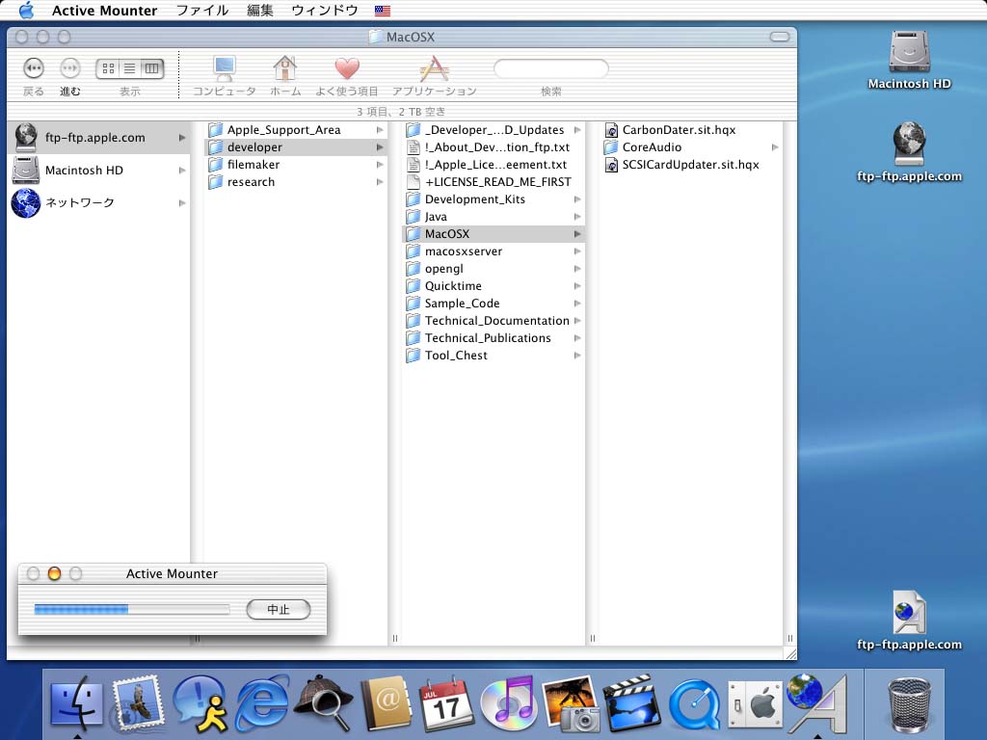
Task: Select the Java folder
Action: tap(493, 217)
